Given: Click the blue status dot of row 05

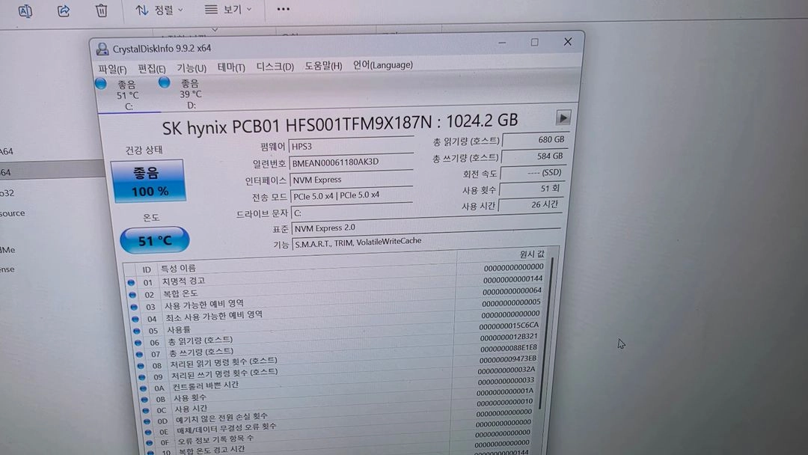Looking at the screenshot, I should (x=137, y=331).
